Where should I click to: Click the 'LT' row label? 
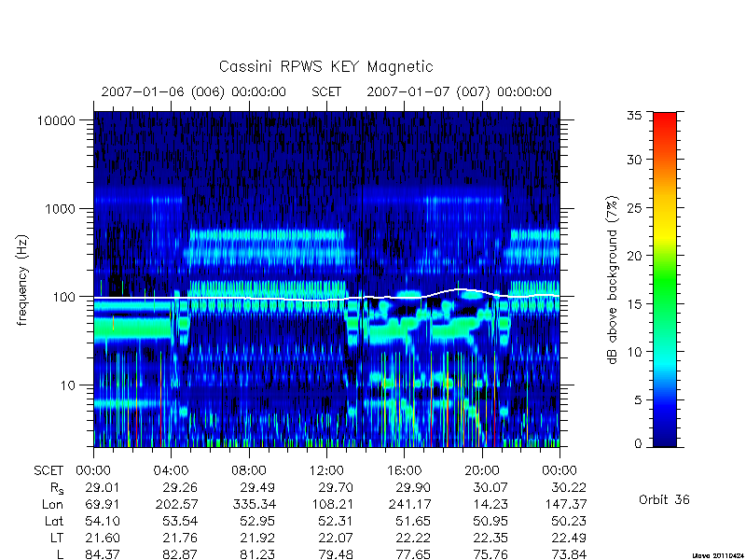(57, 539)
